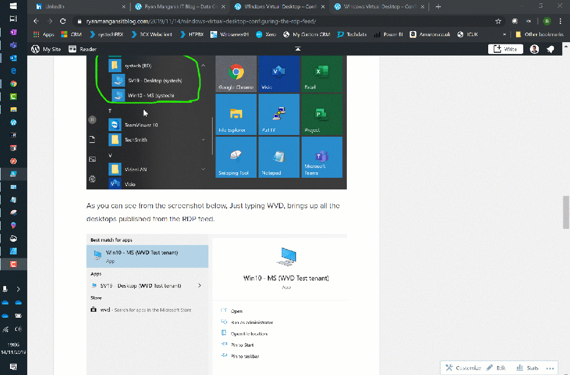This screenshot has height=375, width=570.
Task: Show more bookmarks with the double chevron
Action: click(504, 34)
